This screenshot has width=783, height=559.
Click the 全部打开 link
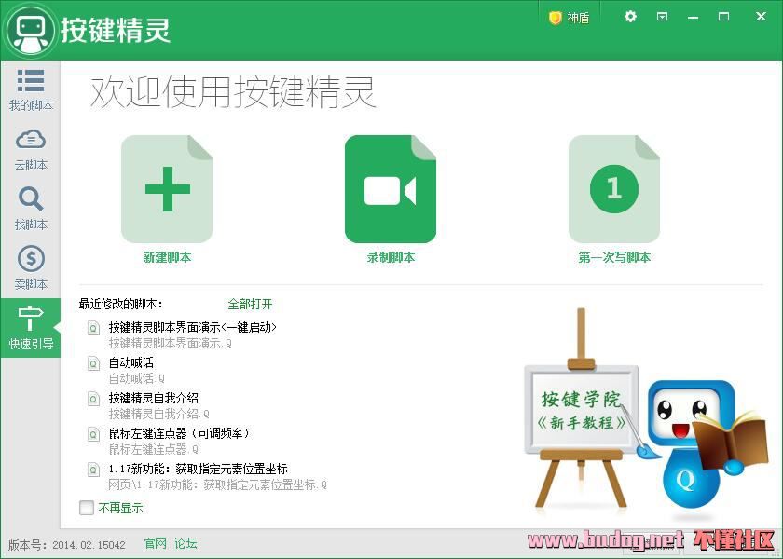point(250,305)
